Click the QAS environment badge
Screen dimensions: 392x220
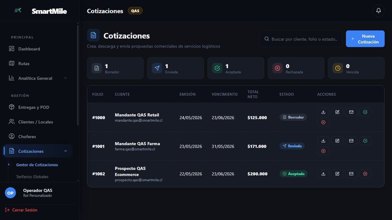pos(135,11)
